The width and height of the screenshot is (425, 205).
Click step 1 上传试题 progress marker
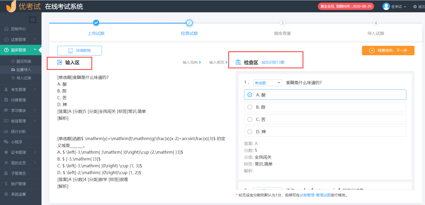tap(96, 23)
